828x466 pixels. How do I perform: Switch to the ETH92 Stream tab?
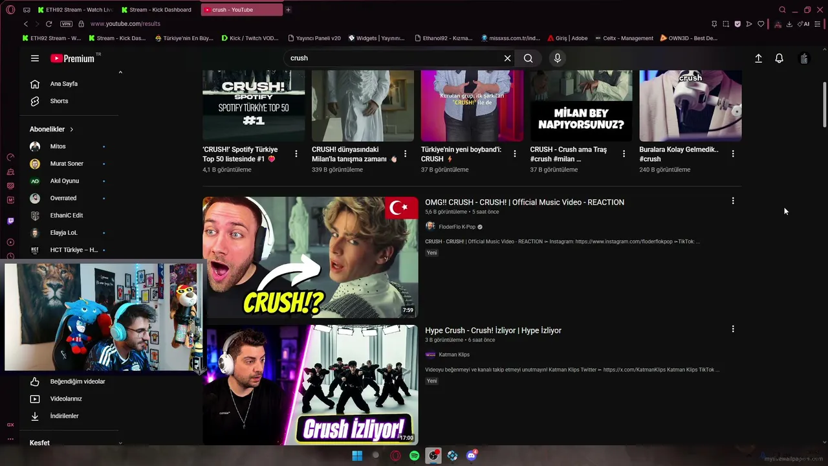coord(75,10)
